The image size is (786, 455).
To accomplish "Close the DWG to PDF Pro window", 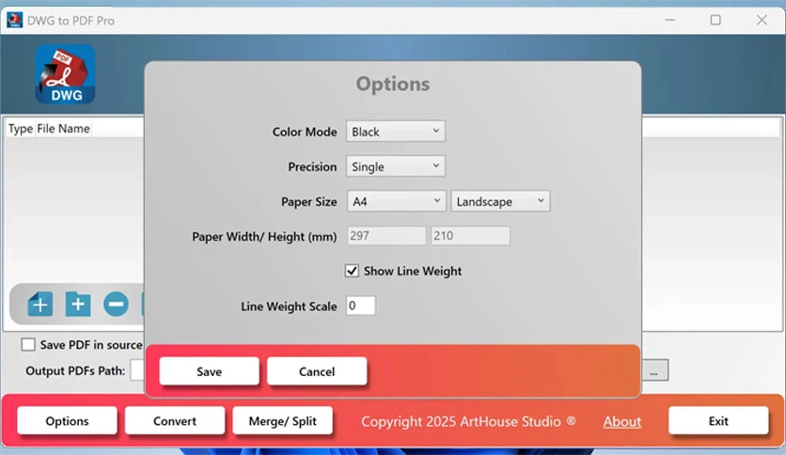I will click(762, 20).
